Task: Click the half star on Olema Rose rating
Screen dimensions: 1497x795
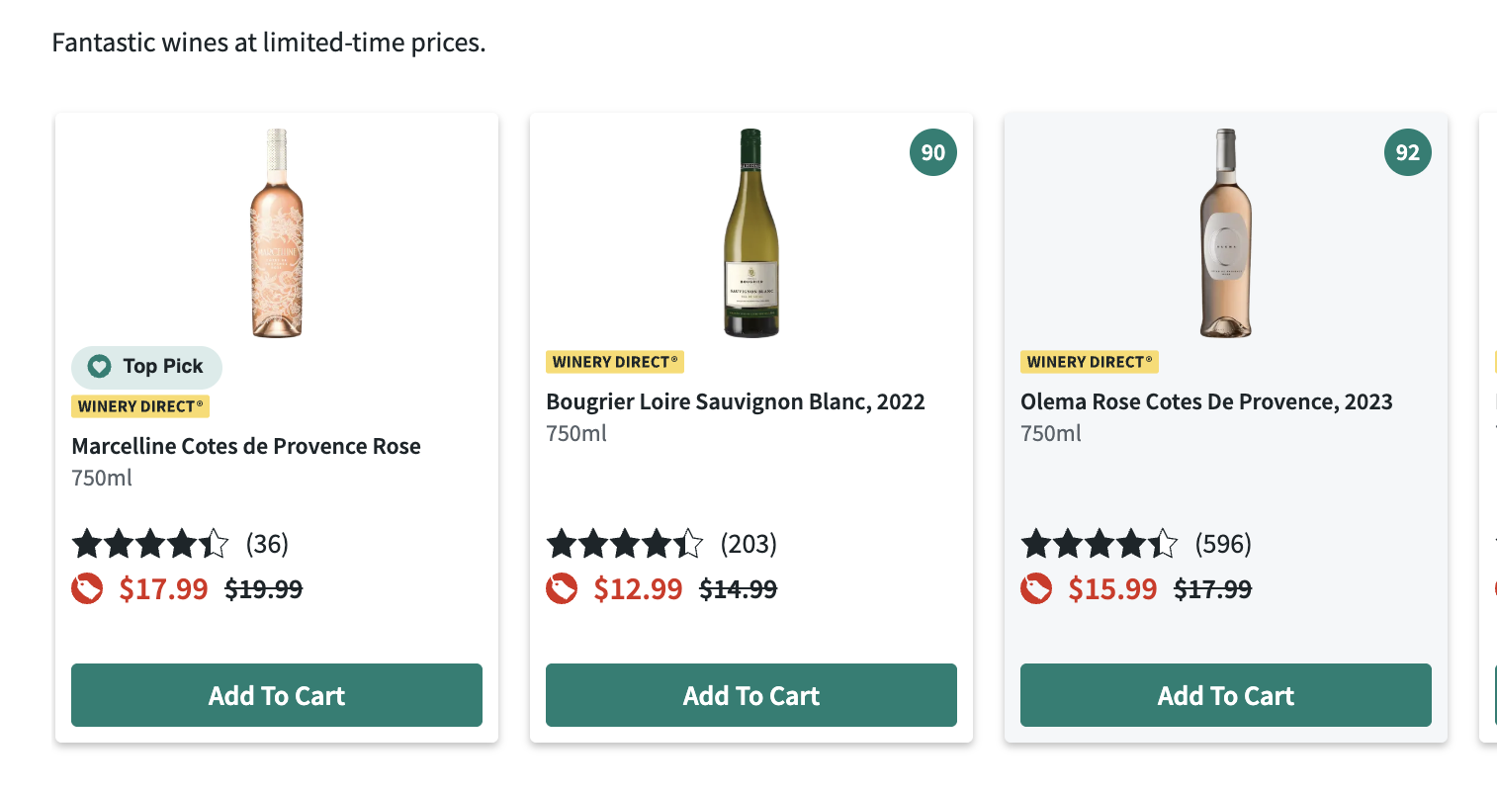Action: [1163, 543]
